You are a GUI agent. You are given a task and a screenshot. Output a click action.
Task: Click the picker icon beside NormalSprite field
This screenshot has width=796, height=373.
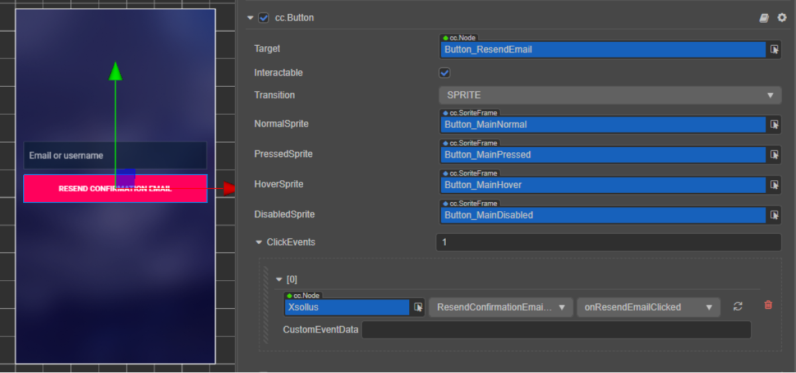click(x=774, y=125)
